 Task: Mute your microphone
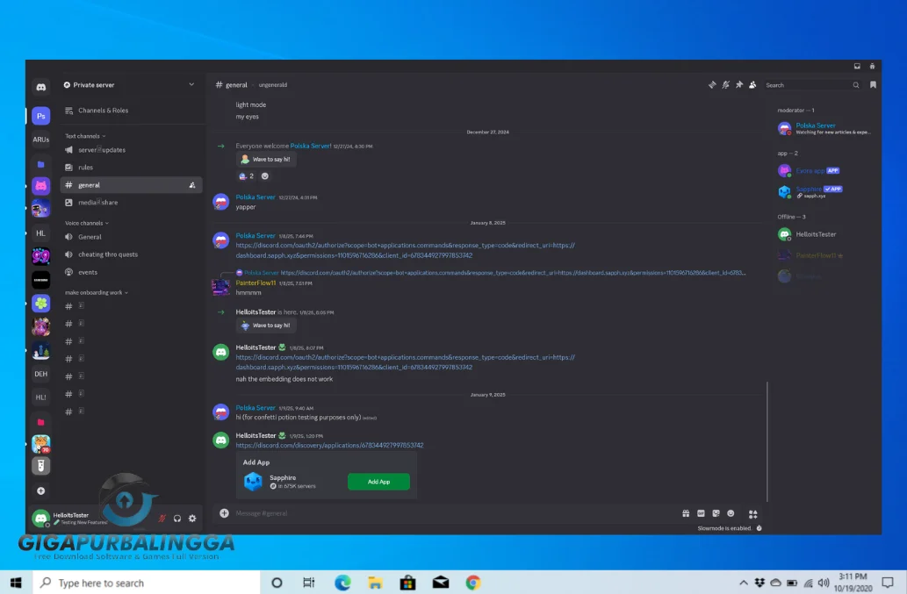coord(162,519)
